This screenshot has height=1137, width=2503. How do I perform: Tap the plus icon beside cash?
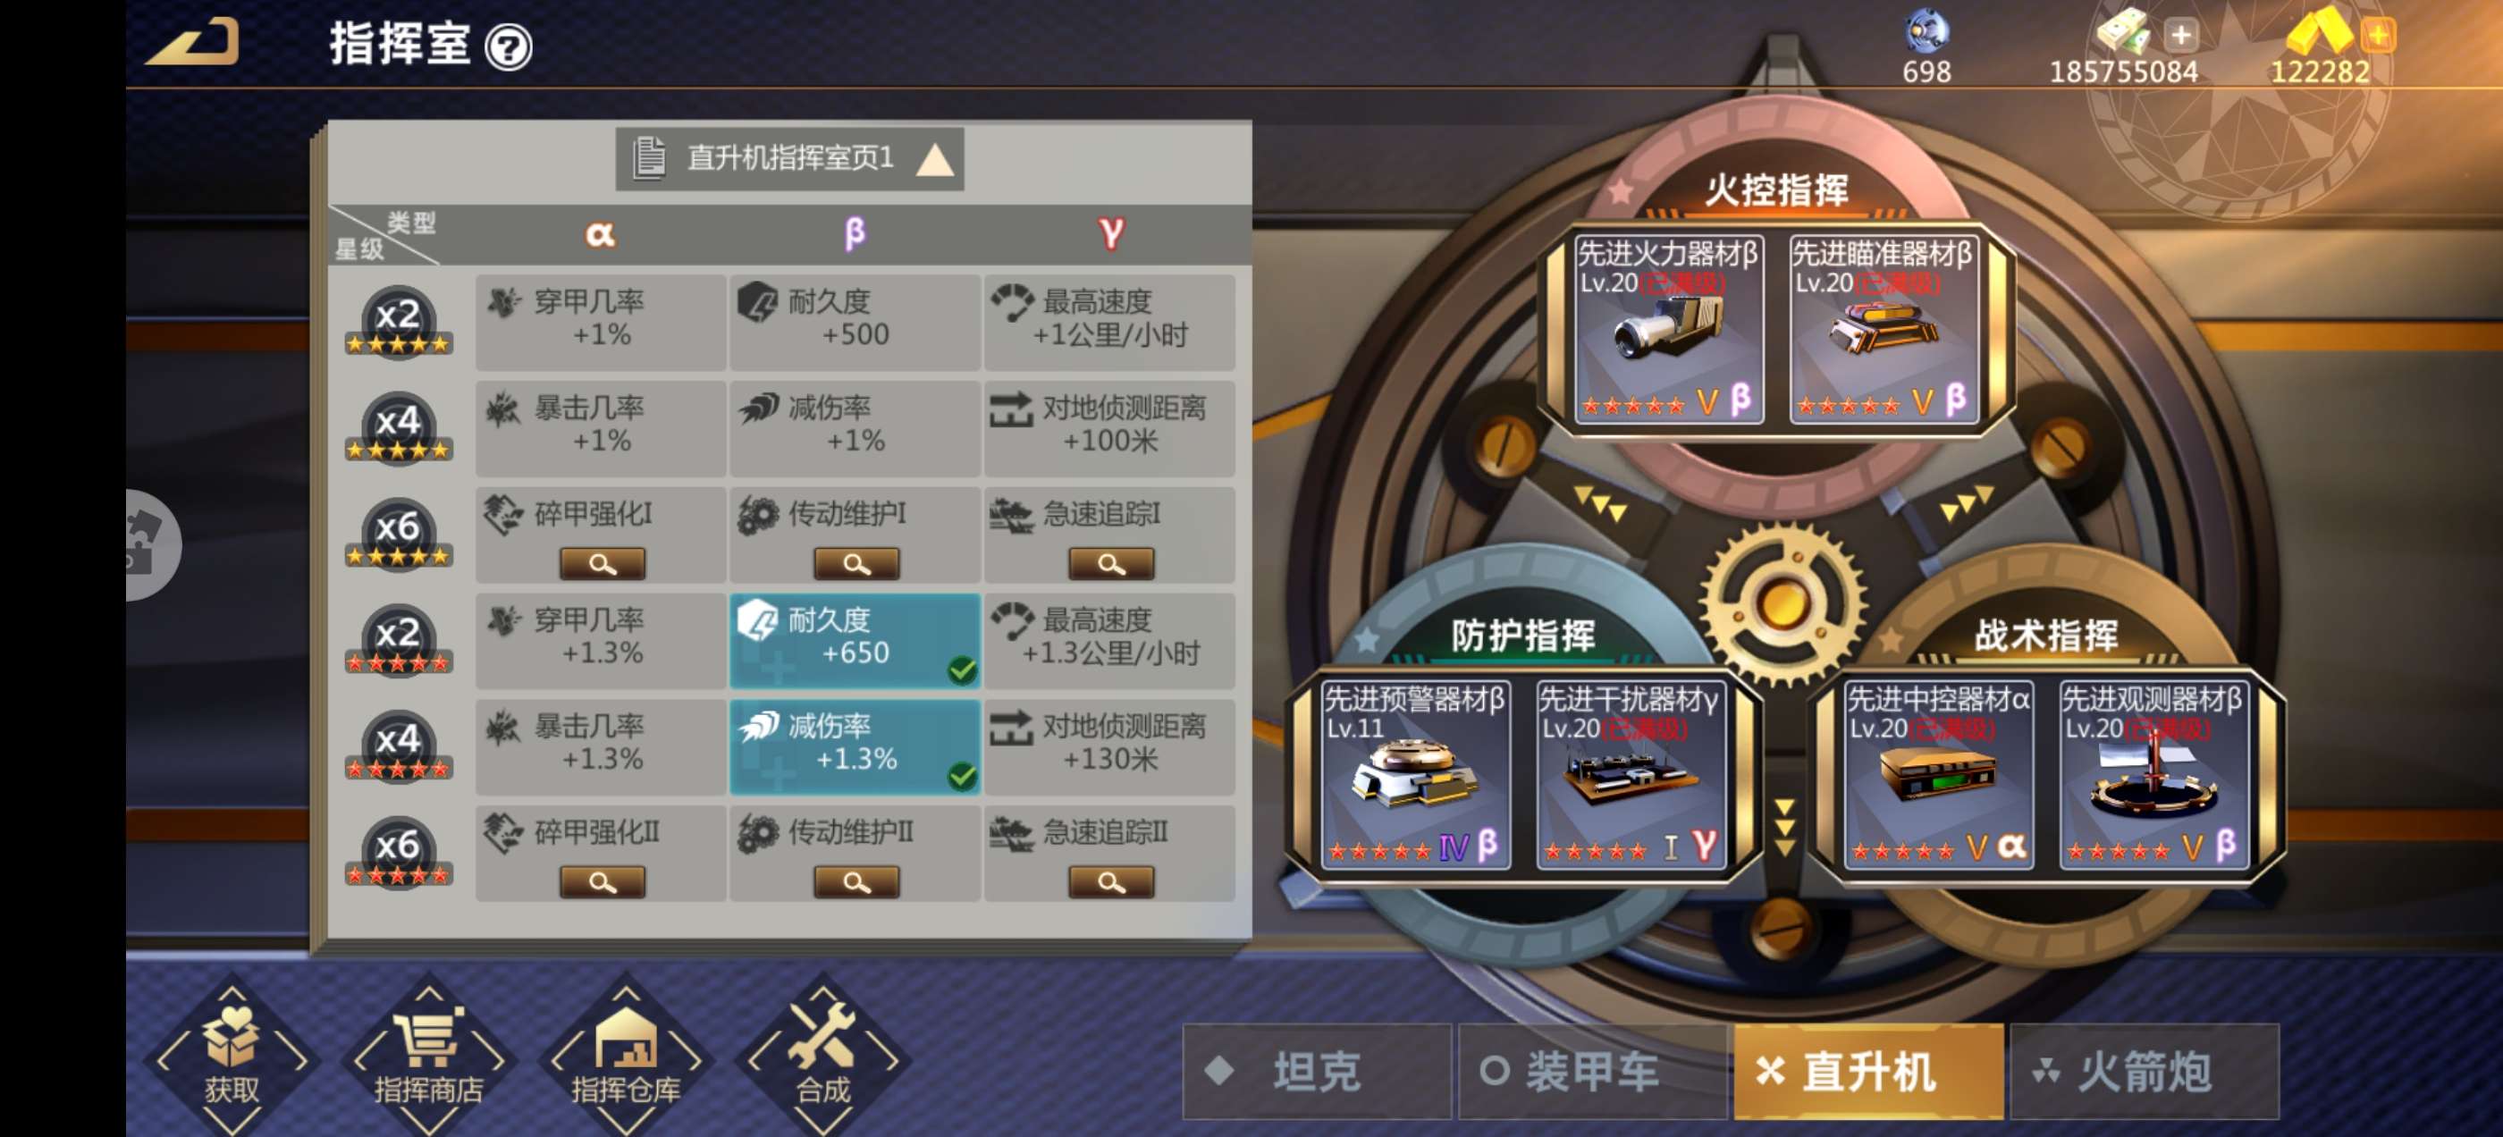pyautogui.click(x=2180, y=36)
